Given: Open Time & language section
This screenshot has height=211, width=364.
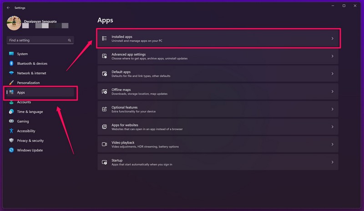Looking at the screenshot, I should tap(30, 112).
